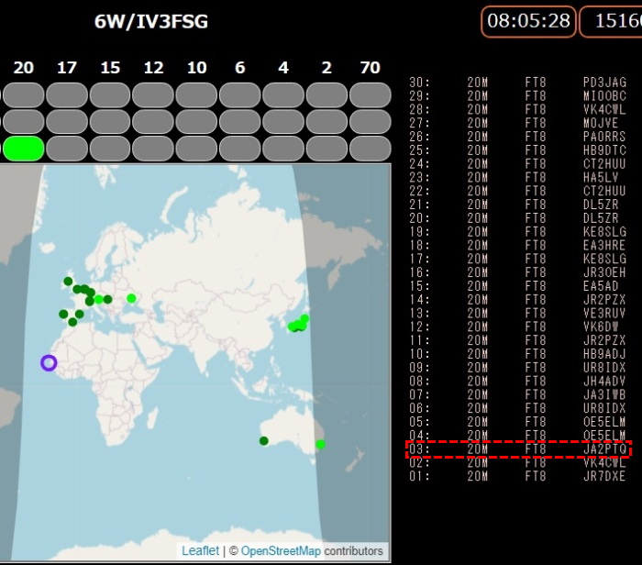Click callsign HB9DTC in row 25
Image resolution: width=642 pixels, height=565 pixels.
click(604, 150)
